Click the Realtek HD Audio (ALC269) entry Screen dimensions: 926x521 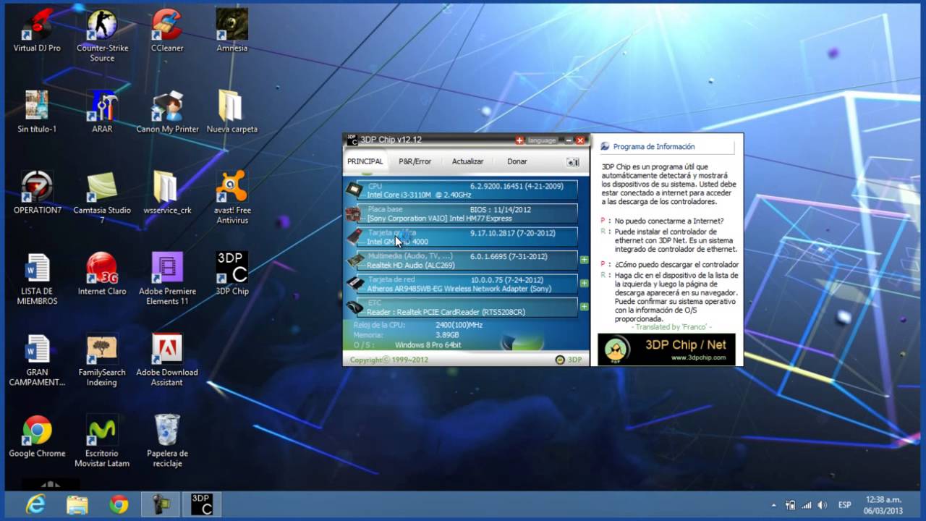pyautogui.click(x=468, y=260)
